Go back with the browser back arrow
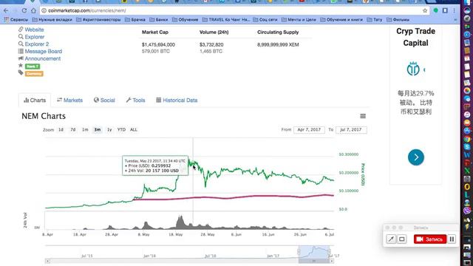This screenshot has height=266, width=473. click(6, 10)
